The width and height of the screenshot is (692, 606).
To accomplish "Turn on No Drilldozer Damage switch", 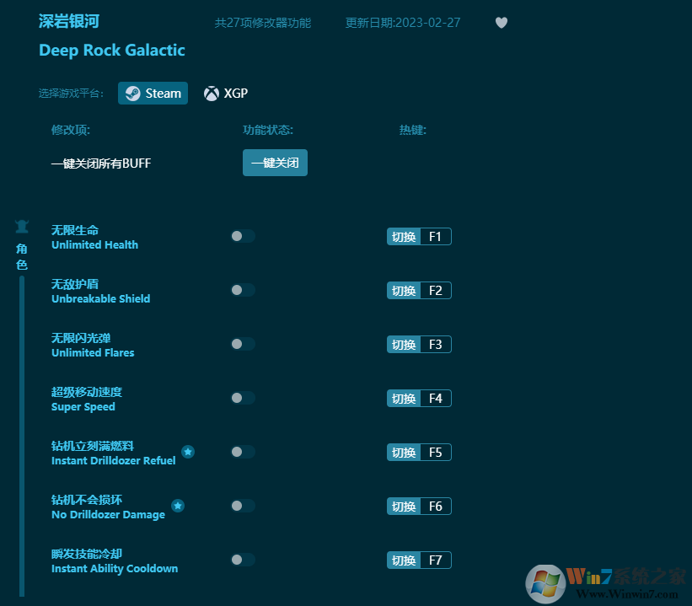I will tap(243, 506).
